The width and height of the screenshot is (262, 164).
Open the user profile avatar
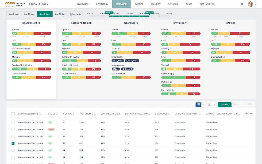(x=251, y=4)
